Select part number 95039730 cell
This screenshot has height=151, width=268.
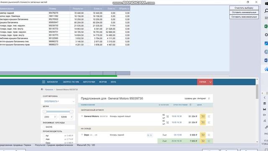tap(54, 26)
